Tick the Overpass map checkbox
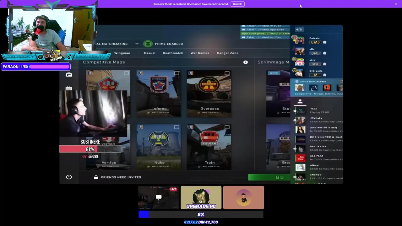Viewport: 402px width, 226px height. click(227, 73)
